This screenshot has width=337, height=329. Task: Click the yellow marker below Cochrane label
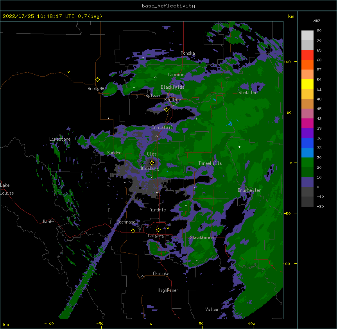coord(133,231)
